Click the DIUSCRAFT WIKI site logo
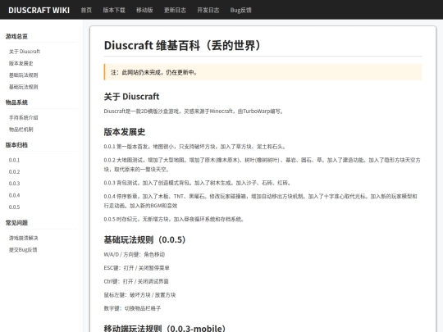 pos(39,10)
